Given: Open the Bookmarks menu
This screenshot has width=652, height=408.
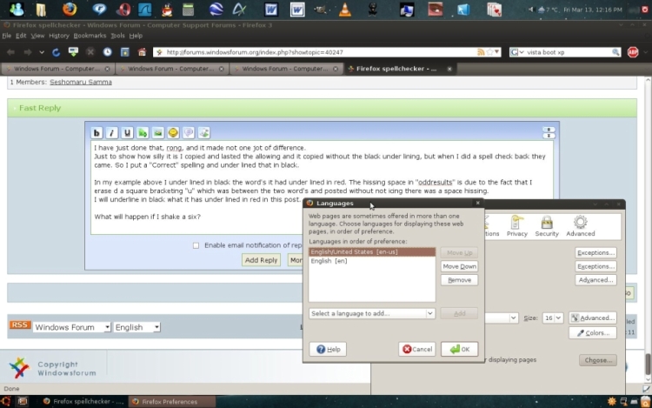Looking at the screenshot, I should pyautogui.click(x=90, y=36).
